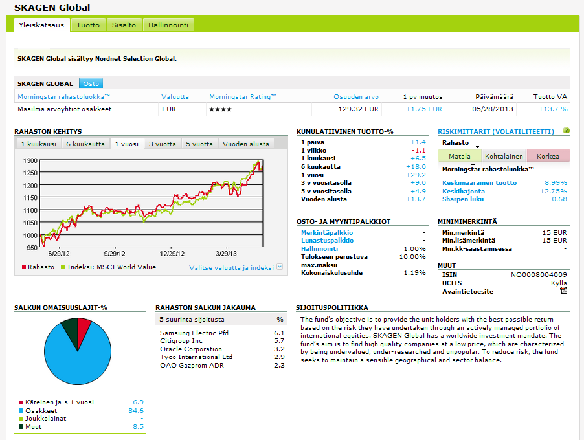This screenshot has height=440, width=584.
Task: Switch to the Yleiskatsaus tab
Action: pyautogui.click(x=41, y=25)
